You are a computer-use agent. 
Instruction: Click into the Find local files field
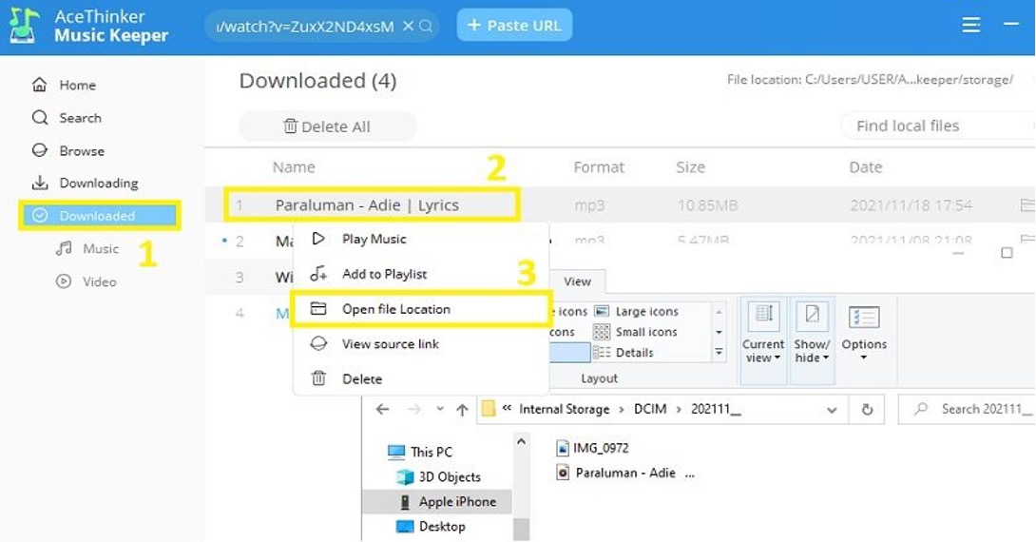click(937, 126)
